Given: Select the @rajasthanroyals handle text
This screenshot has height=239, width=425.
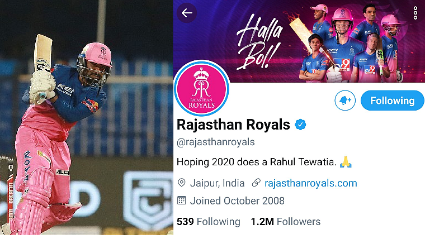Looking at the screenshot, I should (x=215, y=142).
